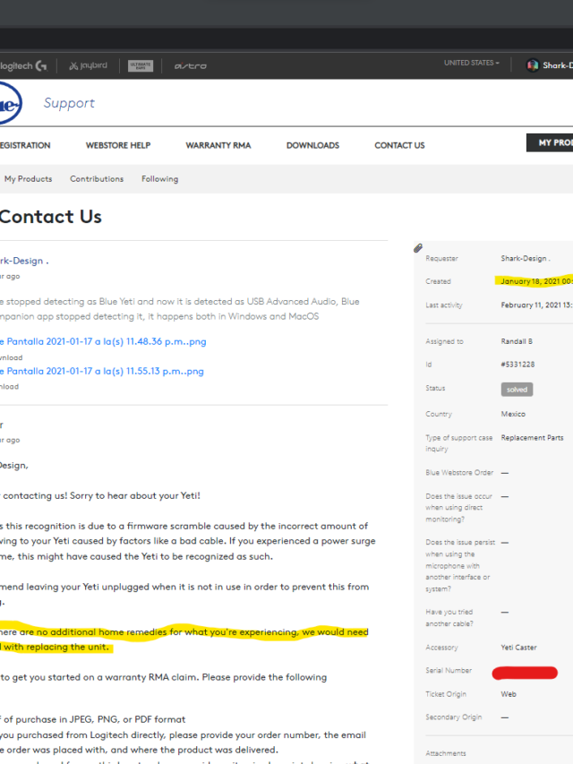Select the Replacement Parts inquiry value
573x764 pixels.
tap(532, 438)
